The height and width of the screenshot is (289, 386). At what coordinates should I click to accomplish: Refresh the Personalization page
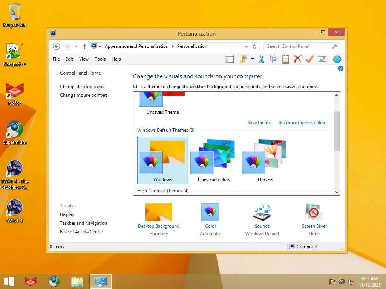click(x=254, y=46)
